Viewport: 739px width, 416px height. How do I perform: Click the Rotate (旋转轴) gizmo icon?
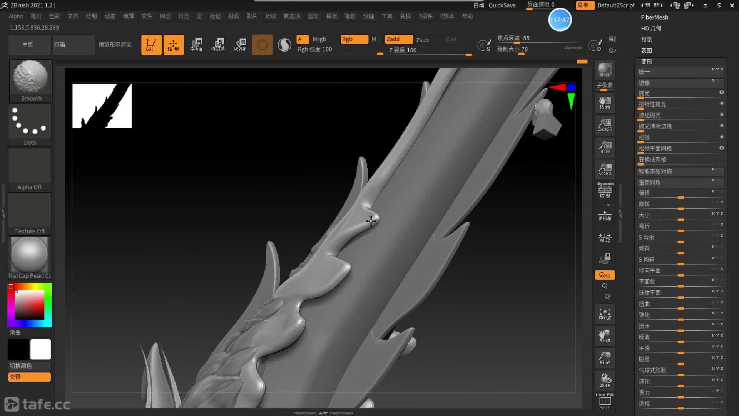(x=240, y=45)
